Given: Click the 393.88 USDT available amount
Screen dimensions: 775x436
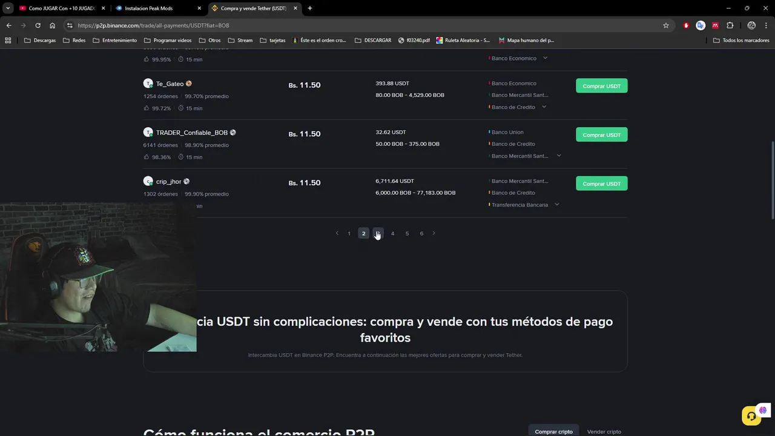Looking at the screenshot, I should click(392, 84).
